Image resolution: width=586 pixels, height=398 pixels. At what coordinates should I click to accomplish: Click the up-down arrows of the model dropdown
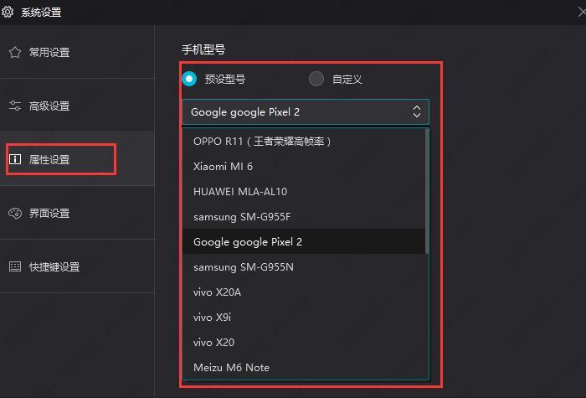coord(417,111)
